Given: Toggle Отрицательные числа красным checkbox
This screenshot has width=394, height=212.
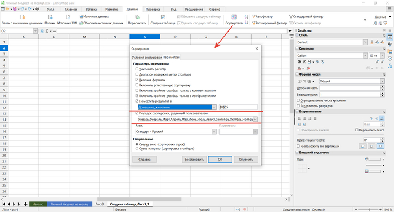Looking at the screenshot, I should pos(298,100).
